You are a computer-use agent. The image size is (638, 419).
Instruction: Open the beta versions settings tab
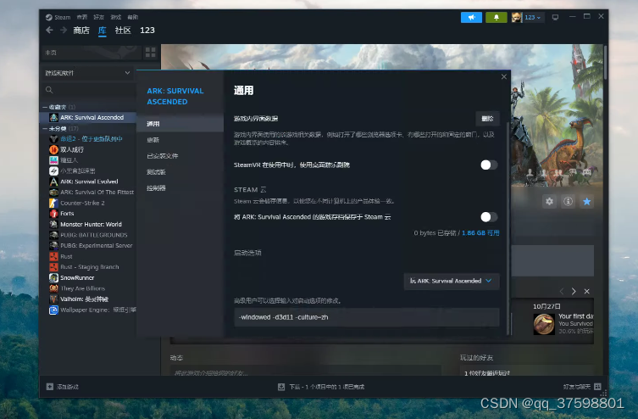point(180,172)
